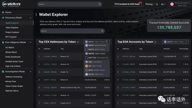Select MATTER token icon in dropdown
Image resolution: width=192 pixels, height=108 pixels.
pyautogui.click(x=86, y=58)
